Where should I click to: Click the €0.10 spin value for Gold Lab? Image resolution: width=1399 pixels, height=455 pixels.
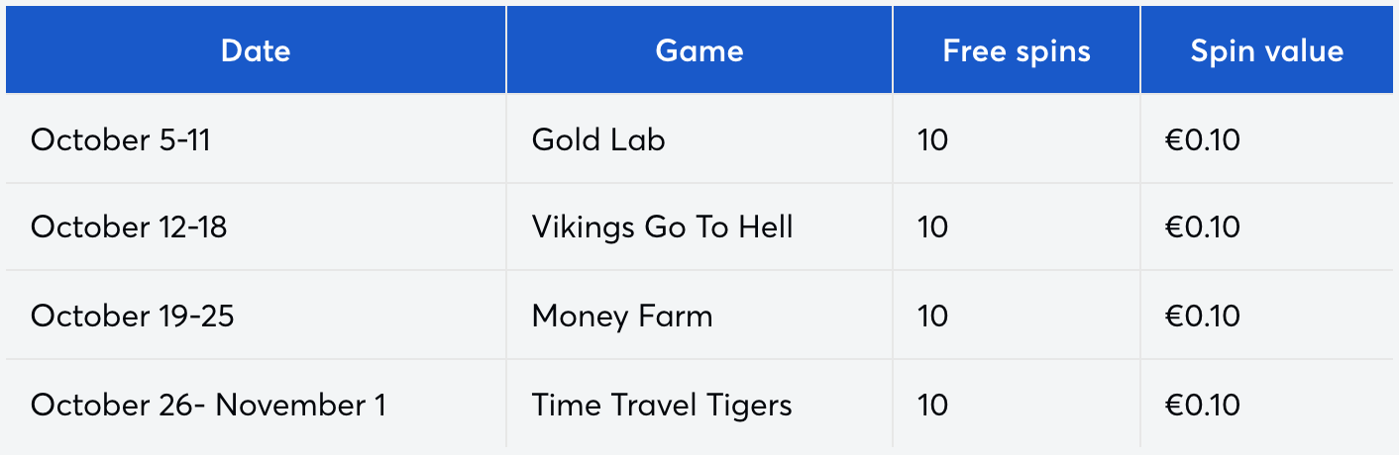tap(1203, 139)
